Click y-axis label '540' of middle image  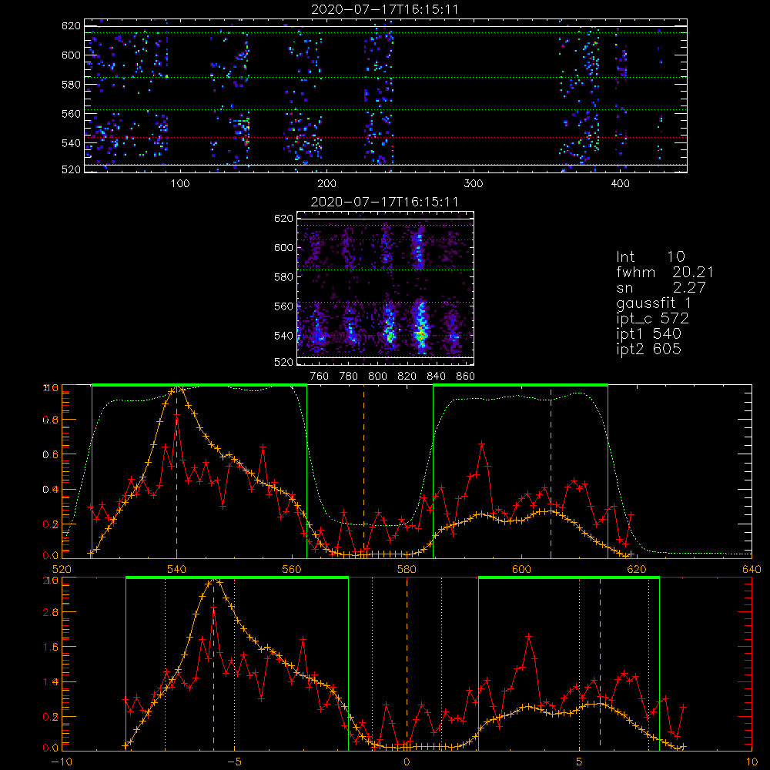click(x=284, y=336)
